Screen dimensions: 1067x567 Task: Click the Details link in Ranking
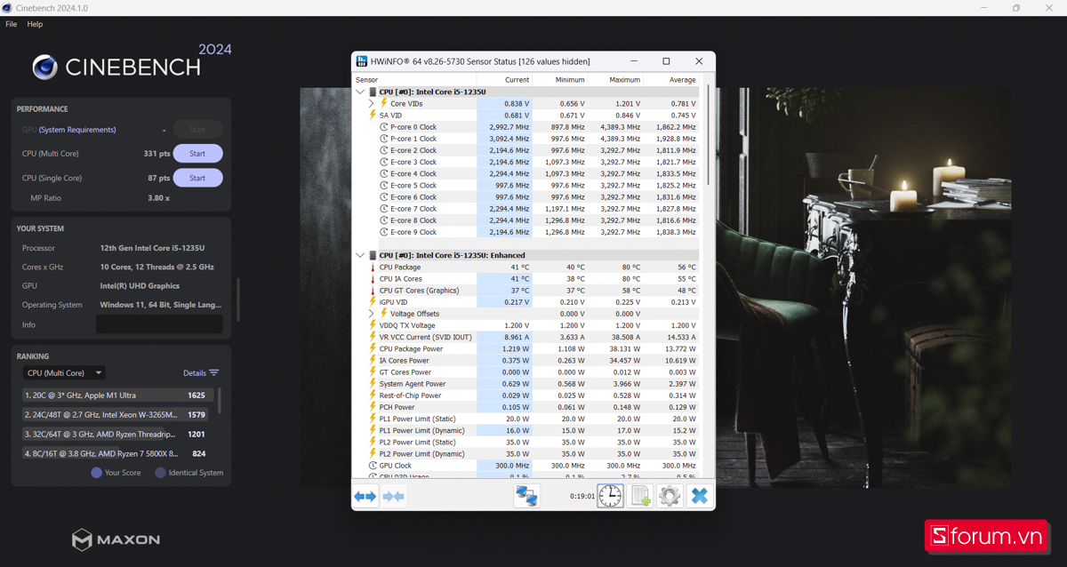pyautogui.click(x=195, y=373)
